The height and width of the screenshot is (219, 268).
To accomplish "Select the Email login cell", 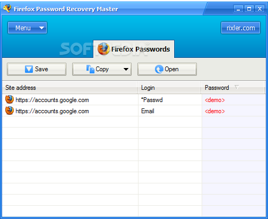I will pos(170,111).
